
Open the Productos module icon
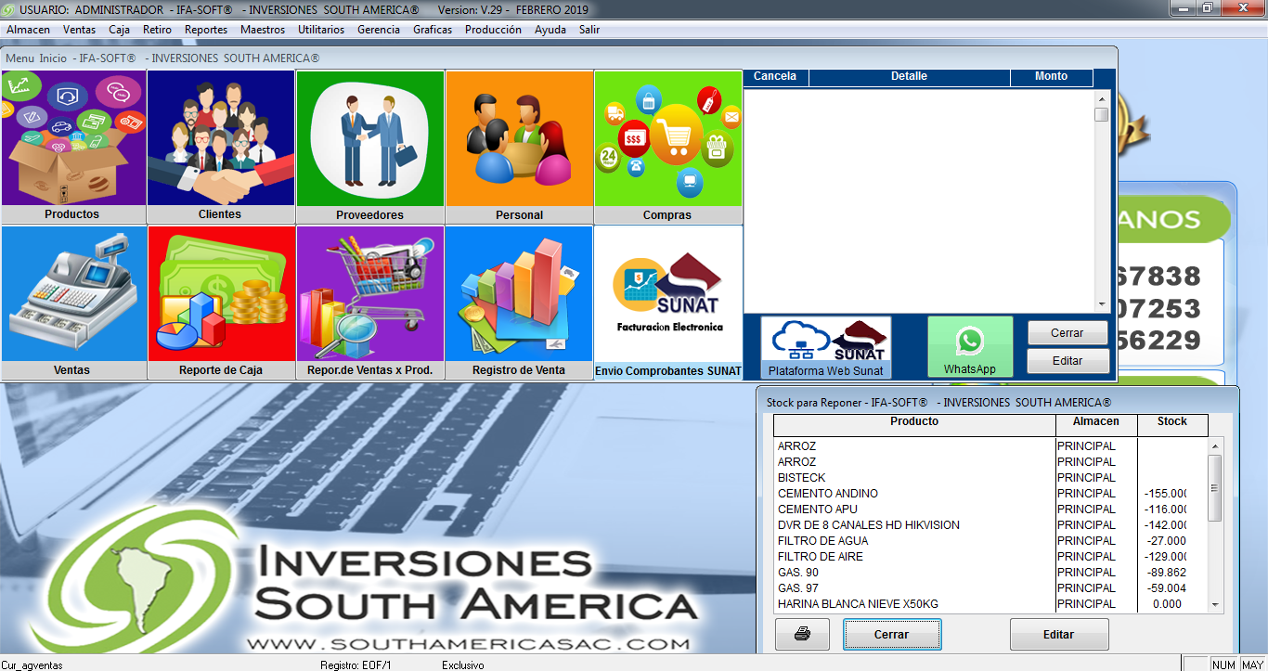[73, 139]
